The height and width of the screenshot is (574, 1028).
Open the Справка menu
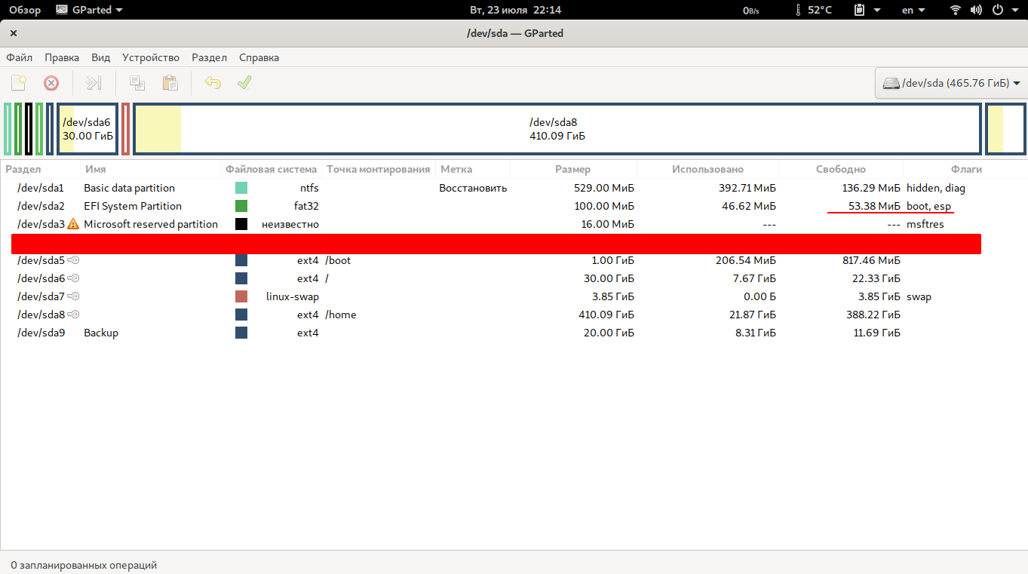coord(259,57)
